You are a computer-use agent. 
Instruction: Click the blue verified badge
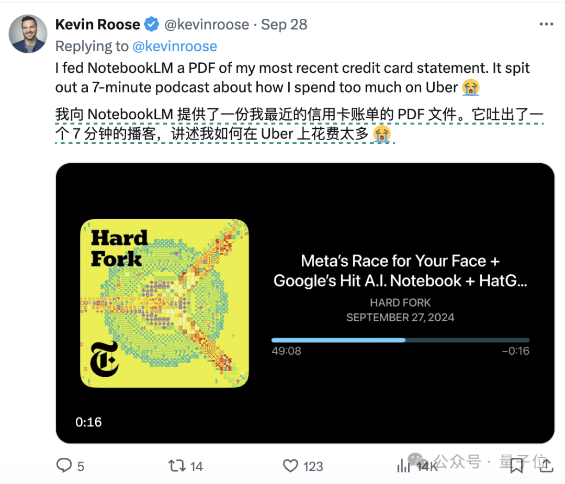[x=151, y=24]
